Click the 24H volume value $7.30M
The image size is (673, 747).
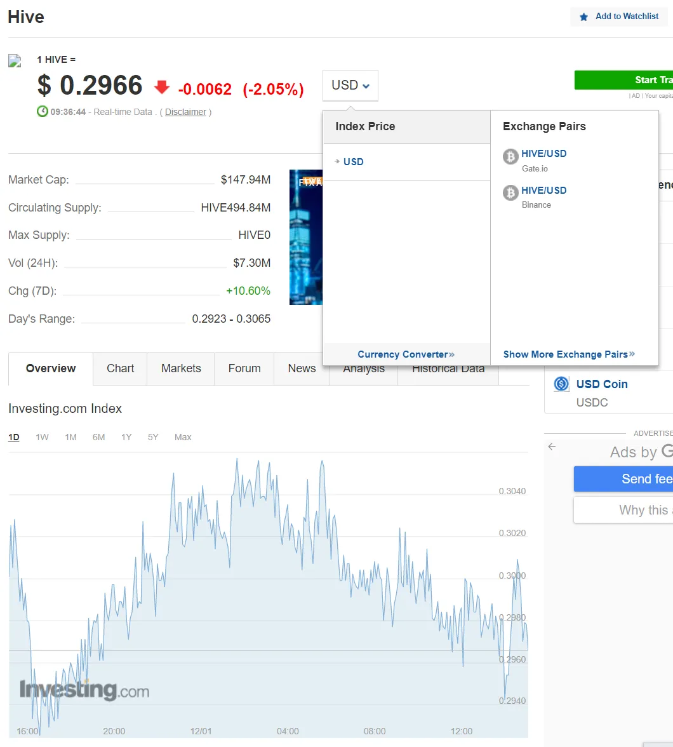pos(251,263)
